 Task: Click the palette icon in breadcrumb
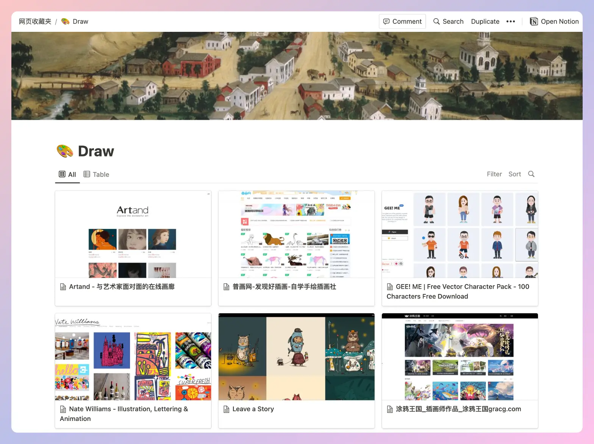(66, 22)
